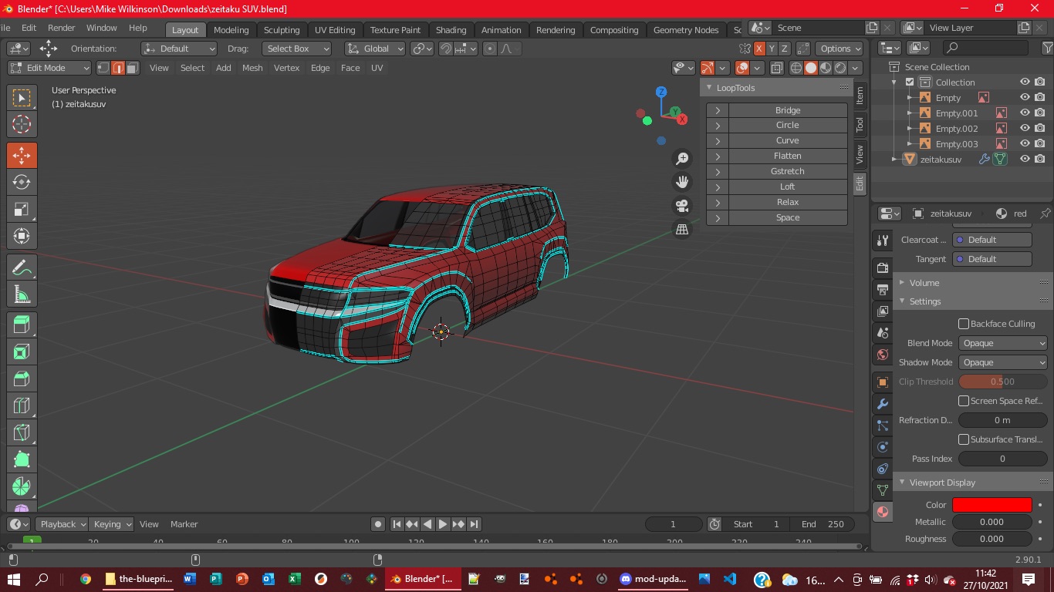Viewport: 1054px width, 592px height.
Task: Open the Edit Mode selector dropdown
Action: pyautogui.click(x=50, y=68)
